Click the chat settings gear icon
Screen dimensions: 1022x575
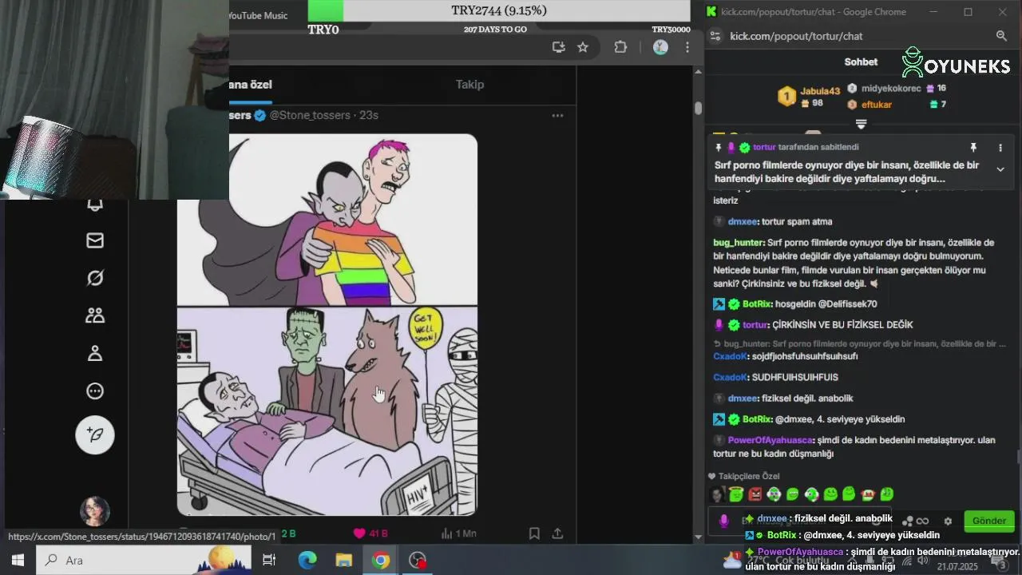948,521
